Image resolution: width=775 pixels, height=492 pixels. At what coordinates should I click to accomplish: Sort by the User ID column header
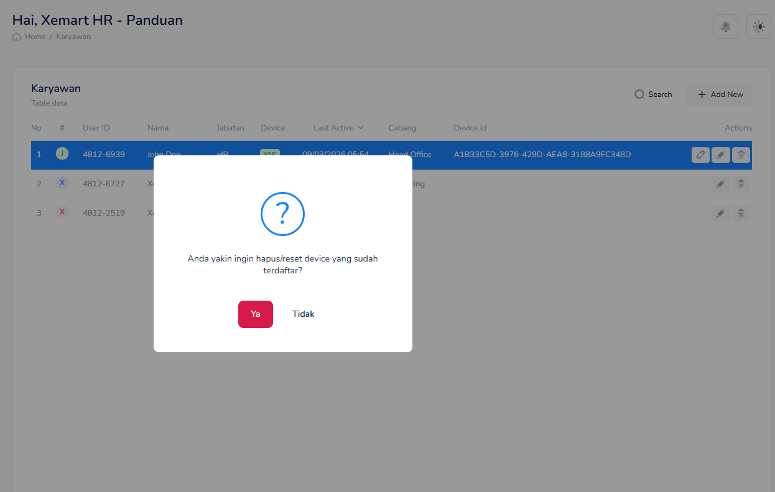[96, 128]
